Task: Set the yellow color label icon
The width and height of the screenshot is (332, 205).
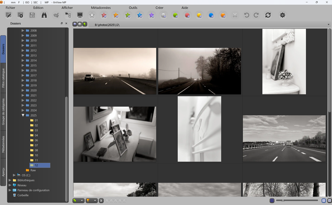Action: (x=199, y=15)
